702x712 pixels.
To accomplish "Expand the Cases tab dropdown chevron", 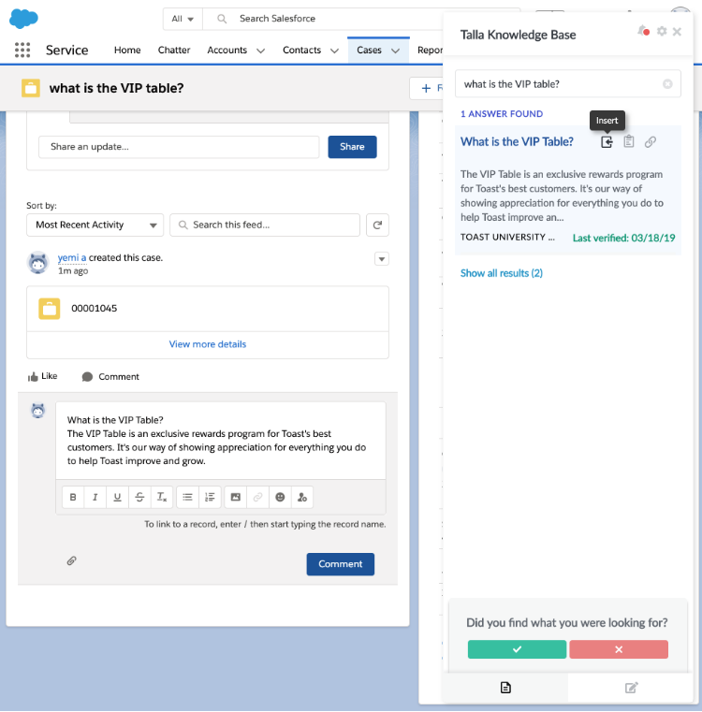I will [x=396, y=51].
